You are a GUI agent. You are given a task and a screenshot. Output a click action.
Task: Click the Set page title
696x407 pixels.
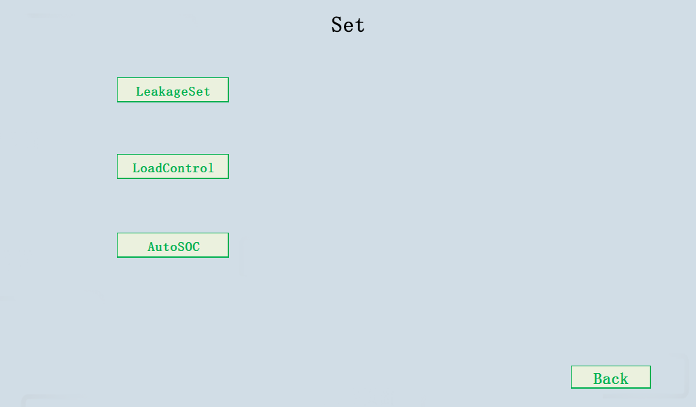(348, 25)
